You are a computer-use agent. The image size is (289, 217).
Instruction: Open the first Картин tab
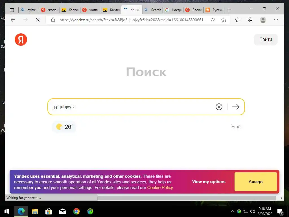tap(70, 10)
